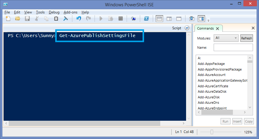Open the Edit menu
259x139 pixels.
tap(17, 12)
